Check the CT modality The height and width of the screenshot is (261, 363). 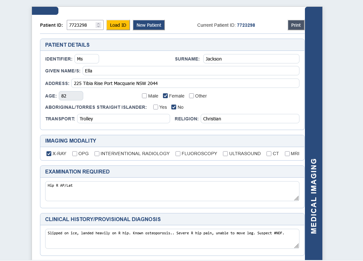click(269, 154)
